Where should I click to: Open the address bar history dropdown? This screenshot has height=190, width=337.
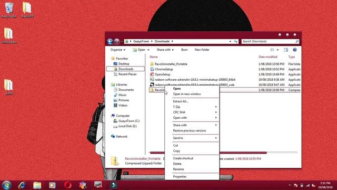pos(230,41)
